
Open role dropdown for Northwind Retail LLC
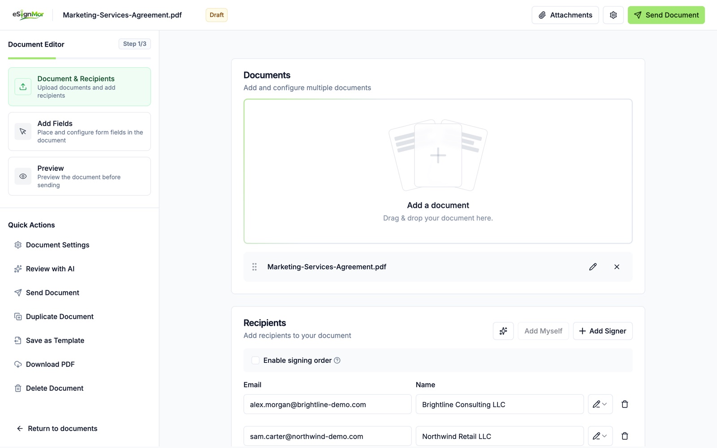[x=600, y=436]
